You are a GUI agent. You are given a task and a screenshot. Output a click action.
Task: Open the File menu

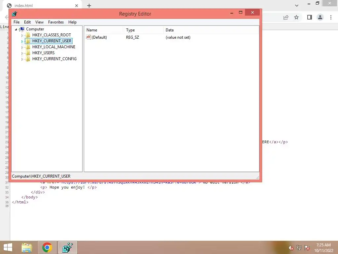point(17,22)
